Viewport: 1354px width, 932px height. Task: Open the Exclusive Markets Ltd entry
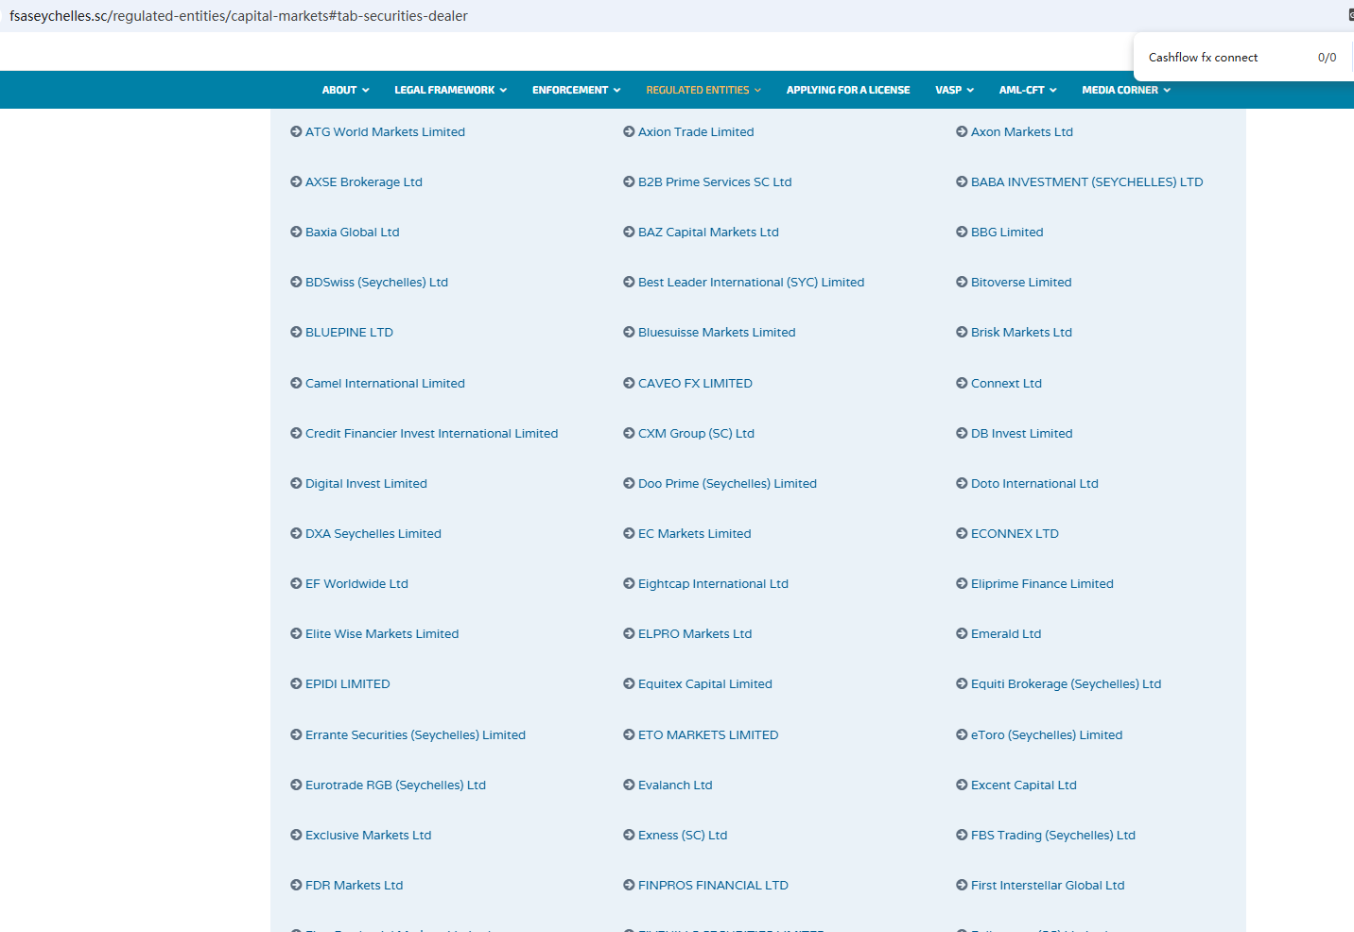pos(368,836)
